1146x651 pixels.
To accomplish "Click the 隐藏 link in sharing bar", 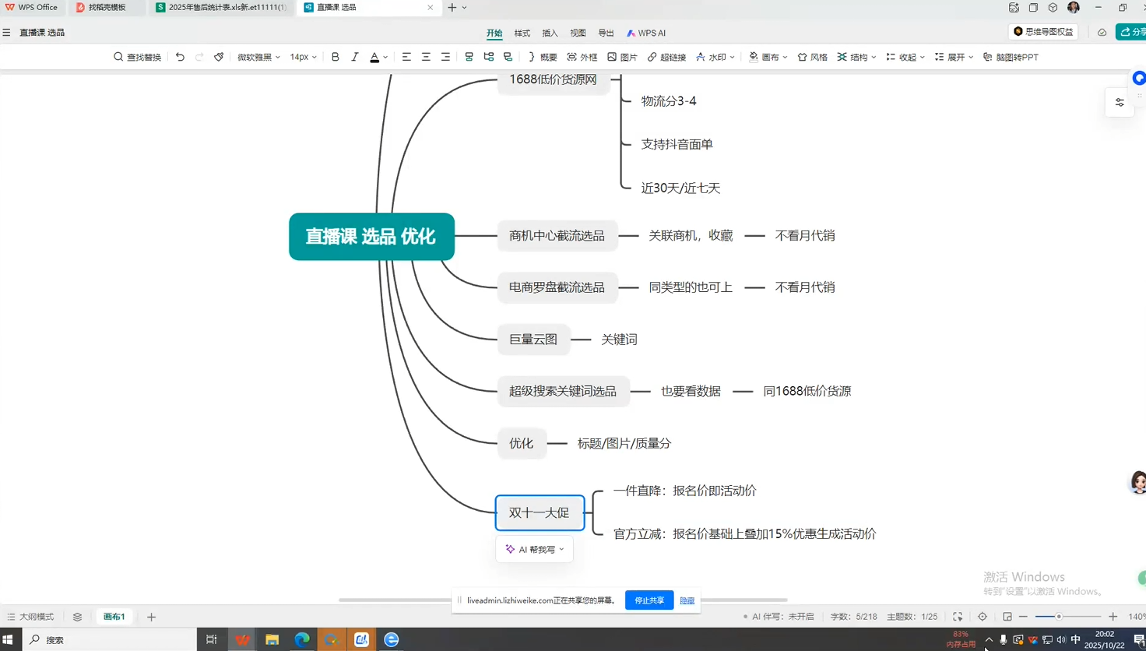I will coord(687,600).
